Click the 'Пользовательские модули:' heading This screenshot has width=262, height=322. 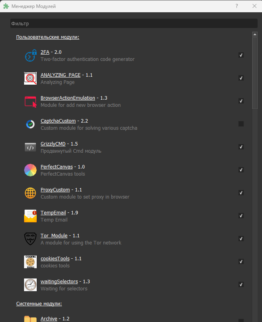coord(48,37)
